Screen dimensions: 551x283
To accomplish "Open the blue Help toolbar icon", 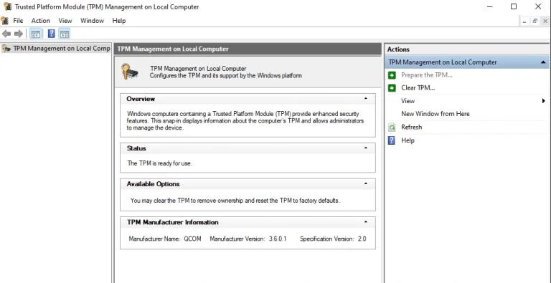I will (52, 34).
